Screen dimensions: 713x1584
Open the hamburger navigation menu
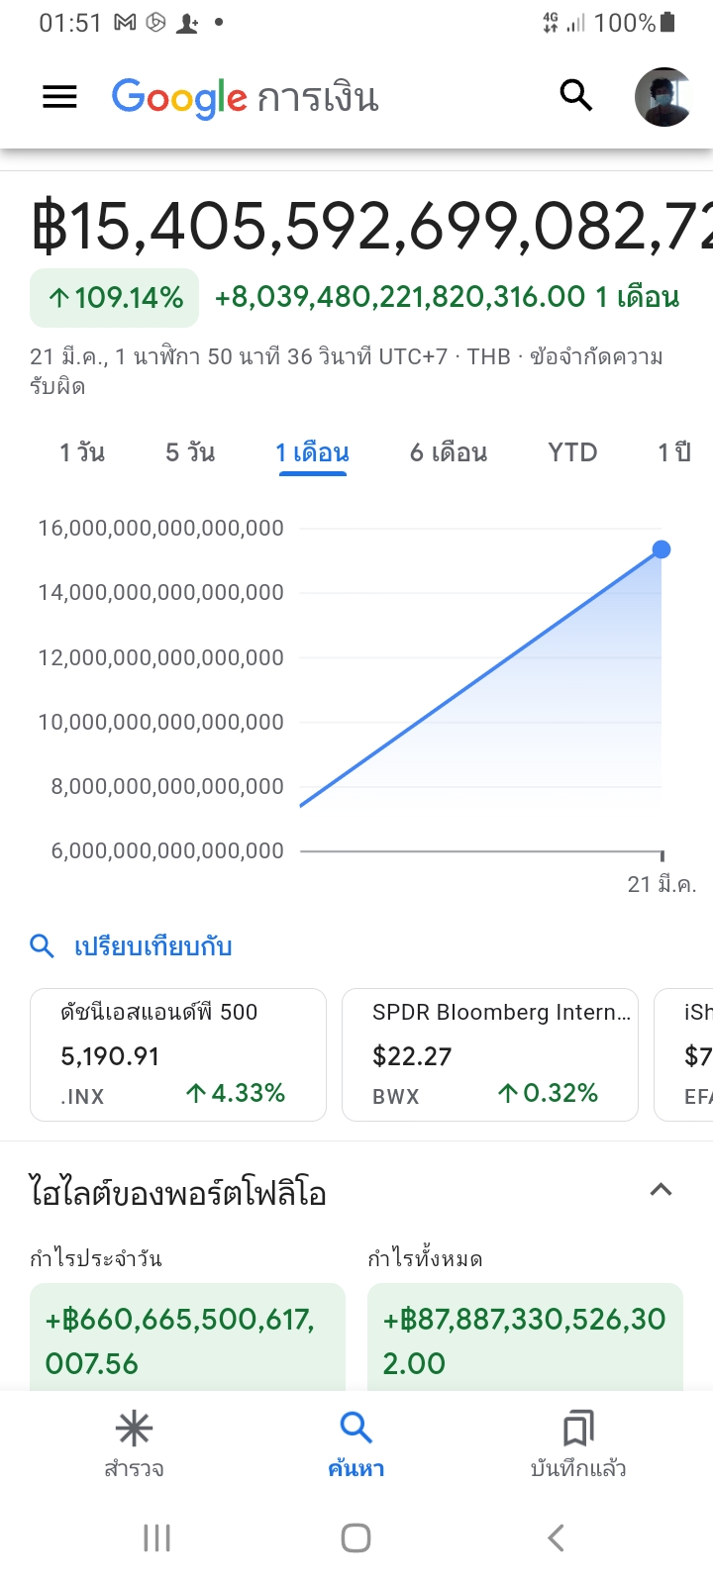(59, 97)
